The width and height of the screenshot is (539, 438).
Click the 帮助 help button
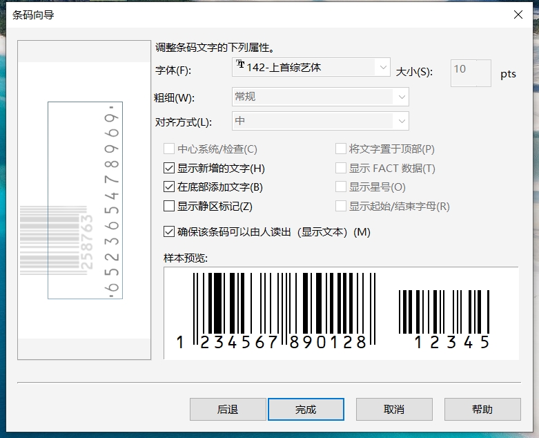482,410
